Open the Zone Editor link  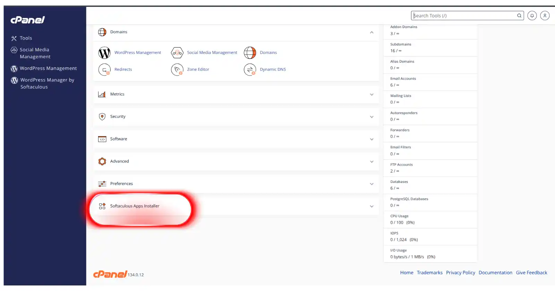point(198,70)
